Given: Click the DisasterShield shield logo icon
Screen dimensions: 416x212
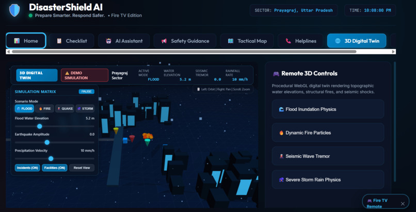Looking at the screenshot, I should 14,10.
